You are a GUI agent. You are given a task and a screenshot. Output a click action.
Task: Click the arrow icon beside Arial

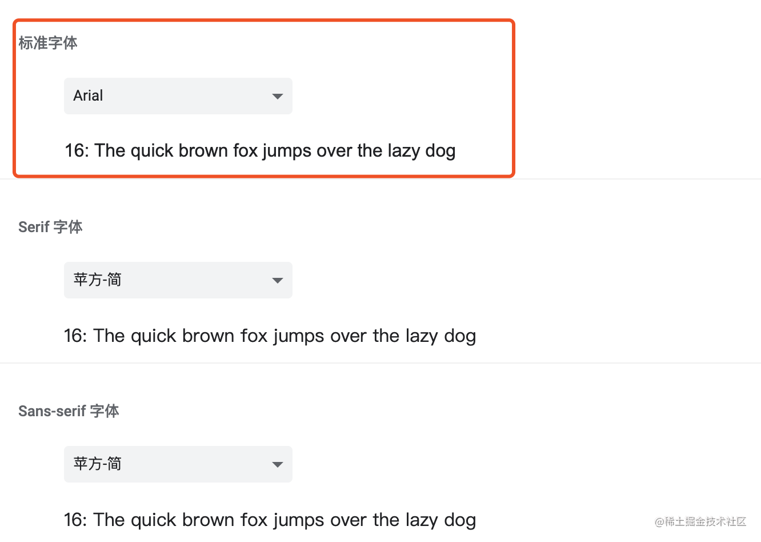click(278, 96)
